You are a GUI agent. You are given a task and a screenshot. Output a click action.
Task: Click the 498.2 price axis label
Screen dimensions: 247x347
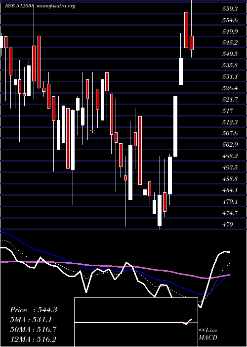(x=230, y=156)
